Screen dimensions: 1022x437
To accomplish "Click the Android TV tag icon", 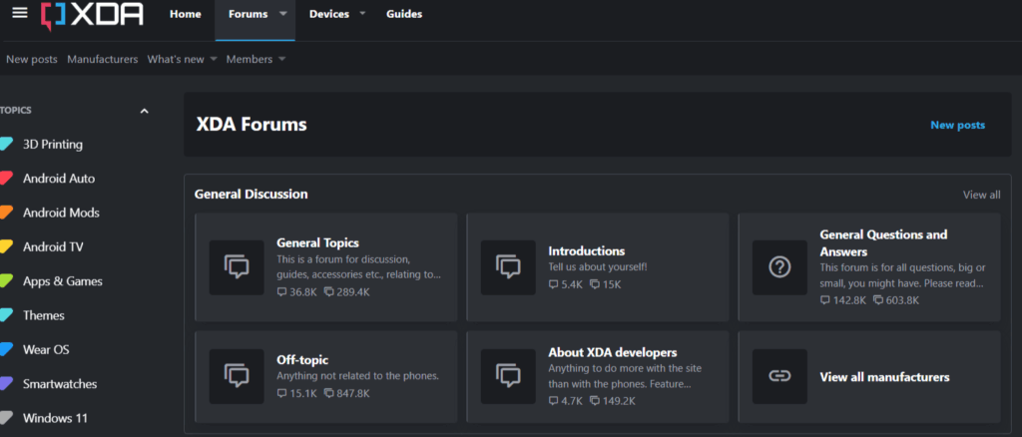I will pos(6,246).
